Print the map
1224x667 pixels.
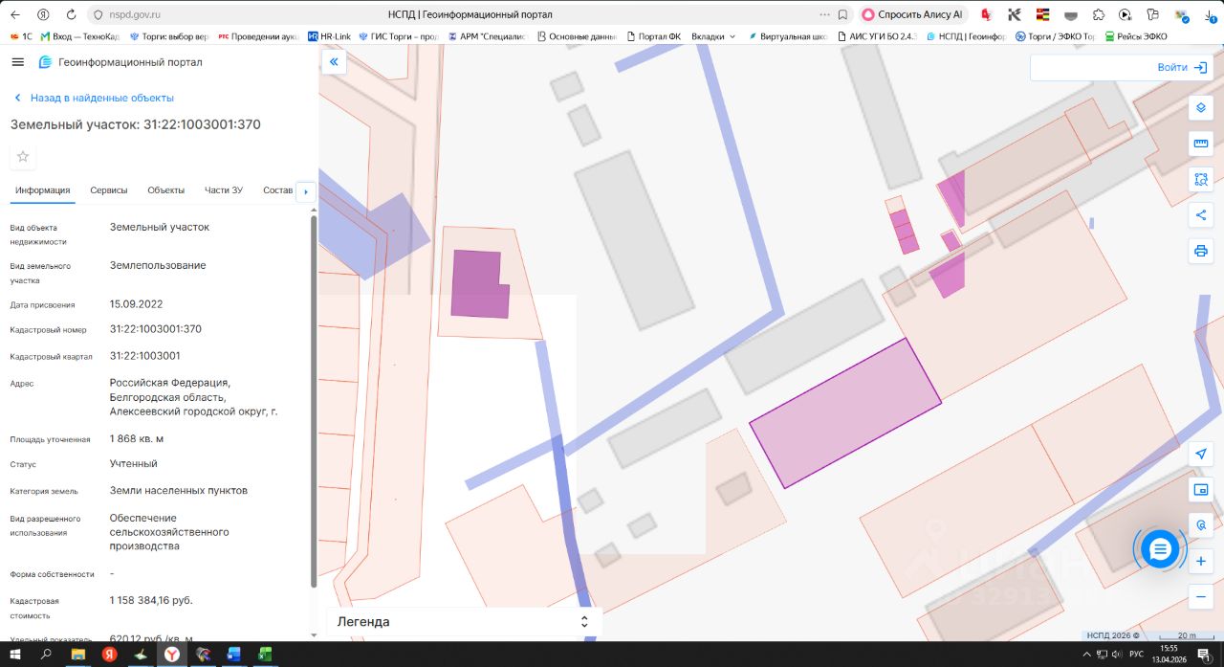coord(1201,251)
